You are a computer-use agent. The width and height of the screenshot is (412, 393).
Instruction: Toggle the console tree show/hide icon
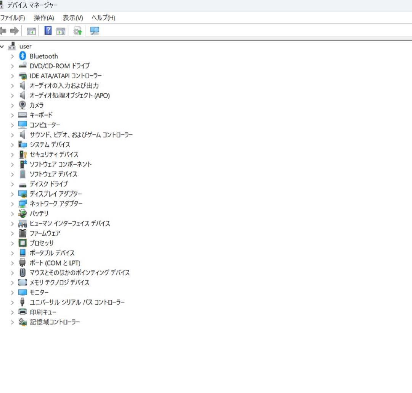pos(32,31)
